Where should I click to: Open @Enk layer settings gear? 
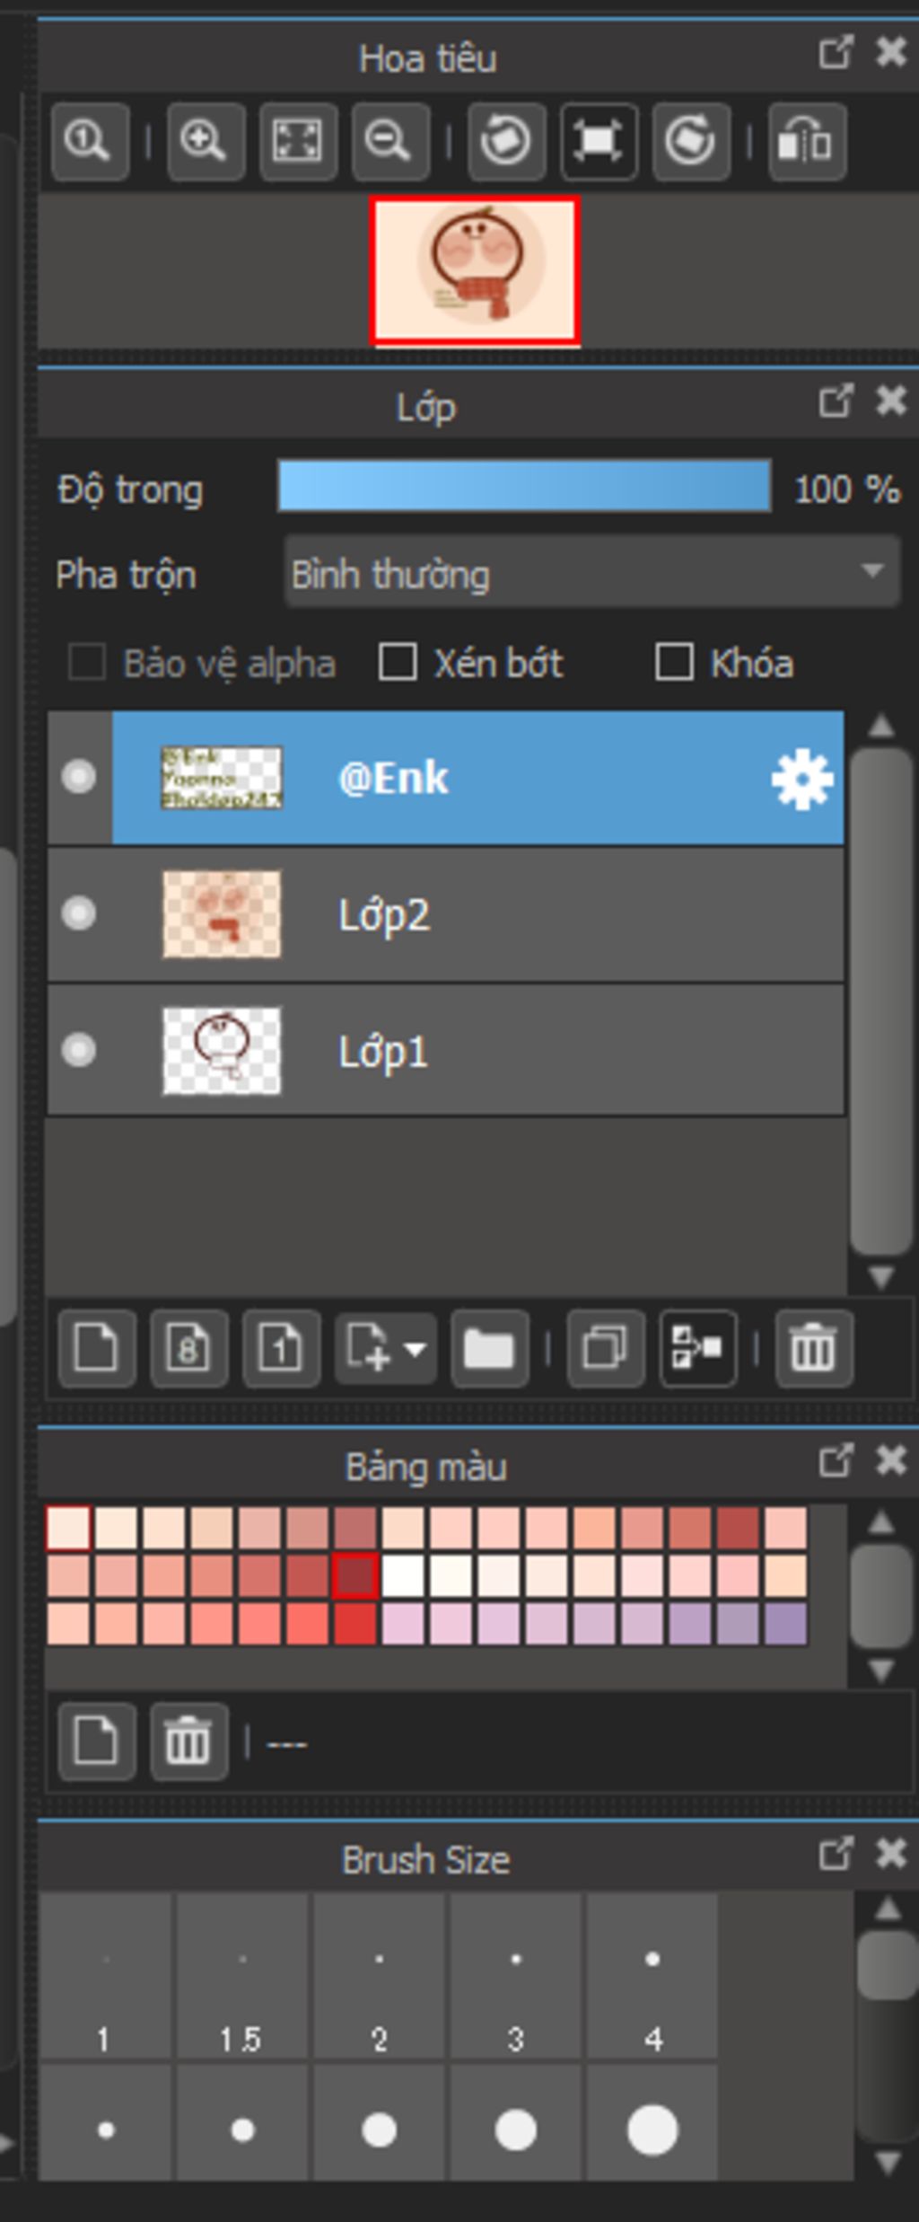[801, 779]
